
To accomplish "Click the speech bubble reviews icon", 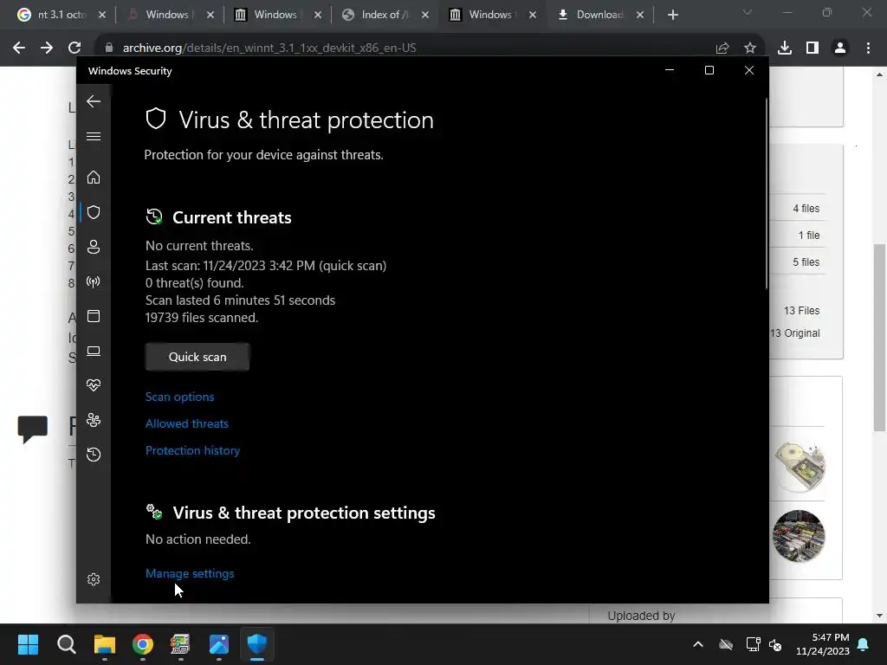I will pos(33,429).
